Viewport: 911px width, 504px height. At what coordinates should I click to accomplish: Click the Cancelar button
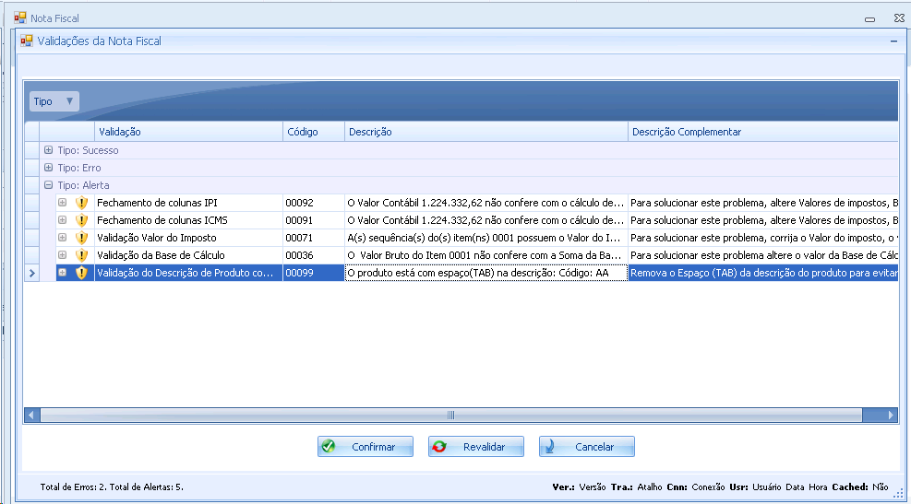587,447
